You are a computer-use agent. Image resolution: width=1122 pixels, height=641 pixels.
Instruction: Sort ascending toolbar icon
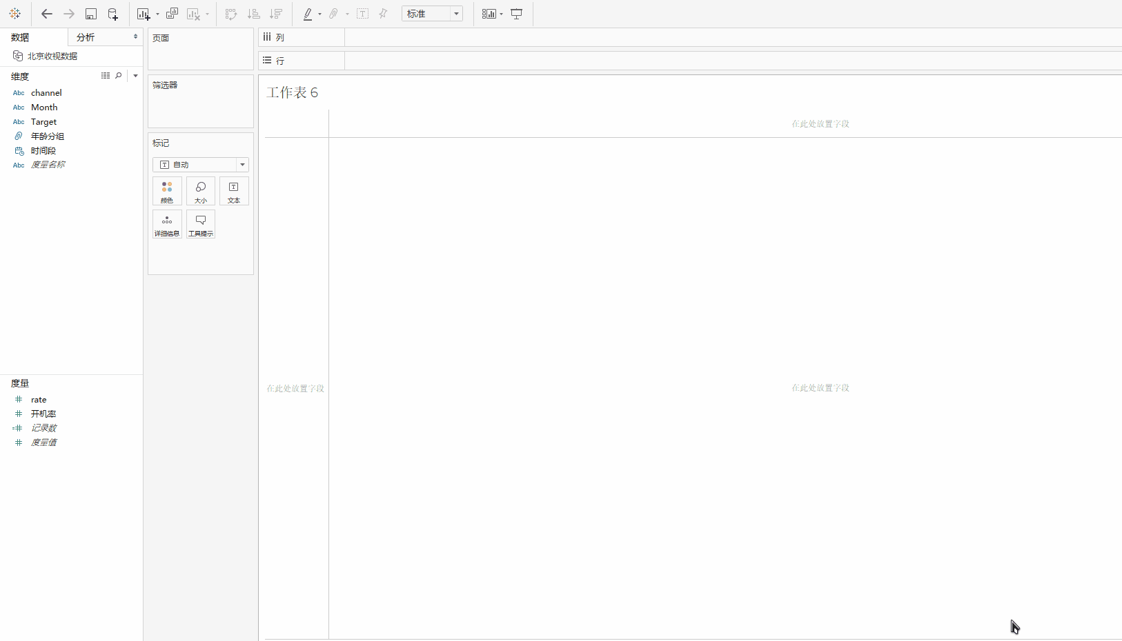253,14
